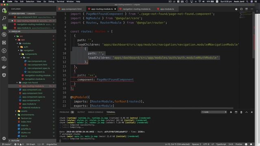Screen dimensions: 260x146
Task: Open the Explorer view in activity bar
Action: [4, 11]
